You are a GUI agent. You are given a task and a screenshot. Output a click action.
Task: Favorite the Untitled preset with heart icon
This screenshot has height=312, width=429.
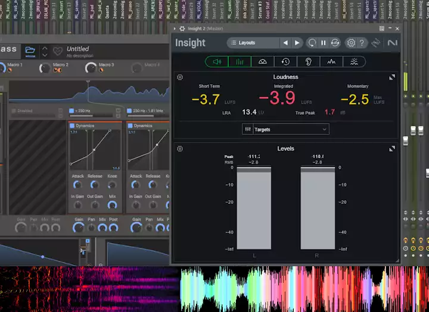point(58,51)
